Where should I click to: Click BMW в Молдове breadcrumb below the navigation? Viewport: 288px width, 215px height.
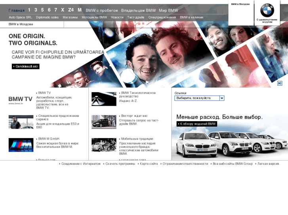21,24
